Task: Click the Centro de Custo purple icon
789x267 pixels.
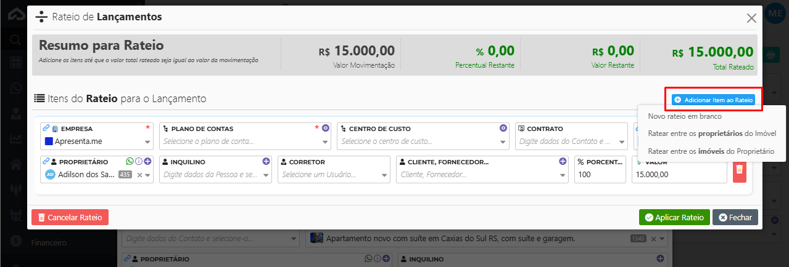Action: [503, 128]
